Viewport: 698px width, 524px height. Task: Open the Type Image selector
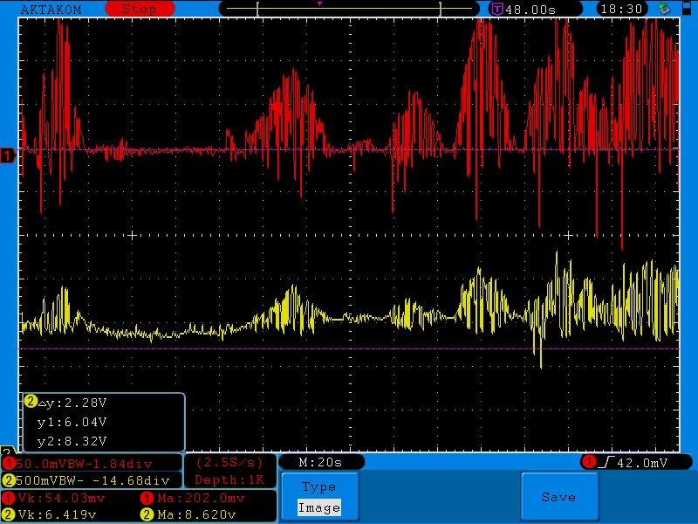(x=319, y=497)
